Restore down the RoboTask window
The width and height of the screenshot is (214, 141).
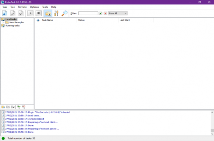200,2
